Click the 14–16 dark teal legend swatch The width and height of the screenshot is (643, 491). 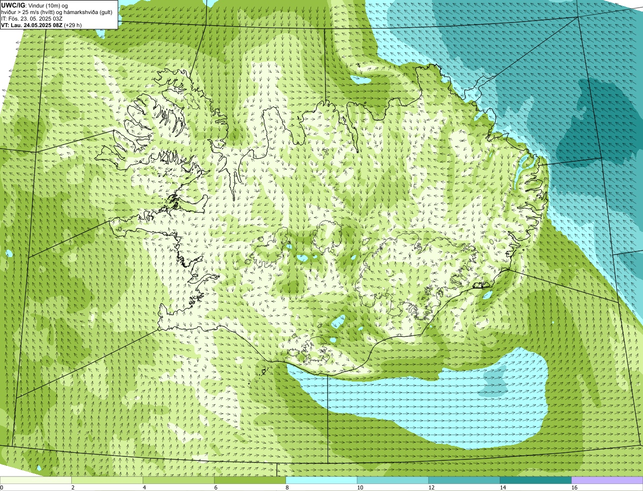click(x=535, y=480)
